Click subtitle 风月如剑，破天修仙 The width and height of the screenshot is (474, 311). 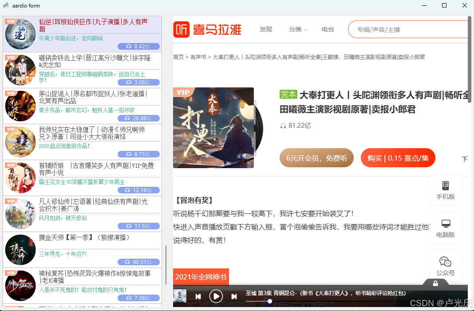[x=63, y=218]
